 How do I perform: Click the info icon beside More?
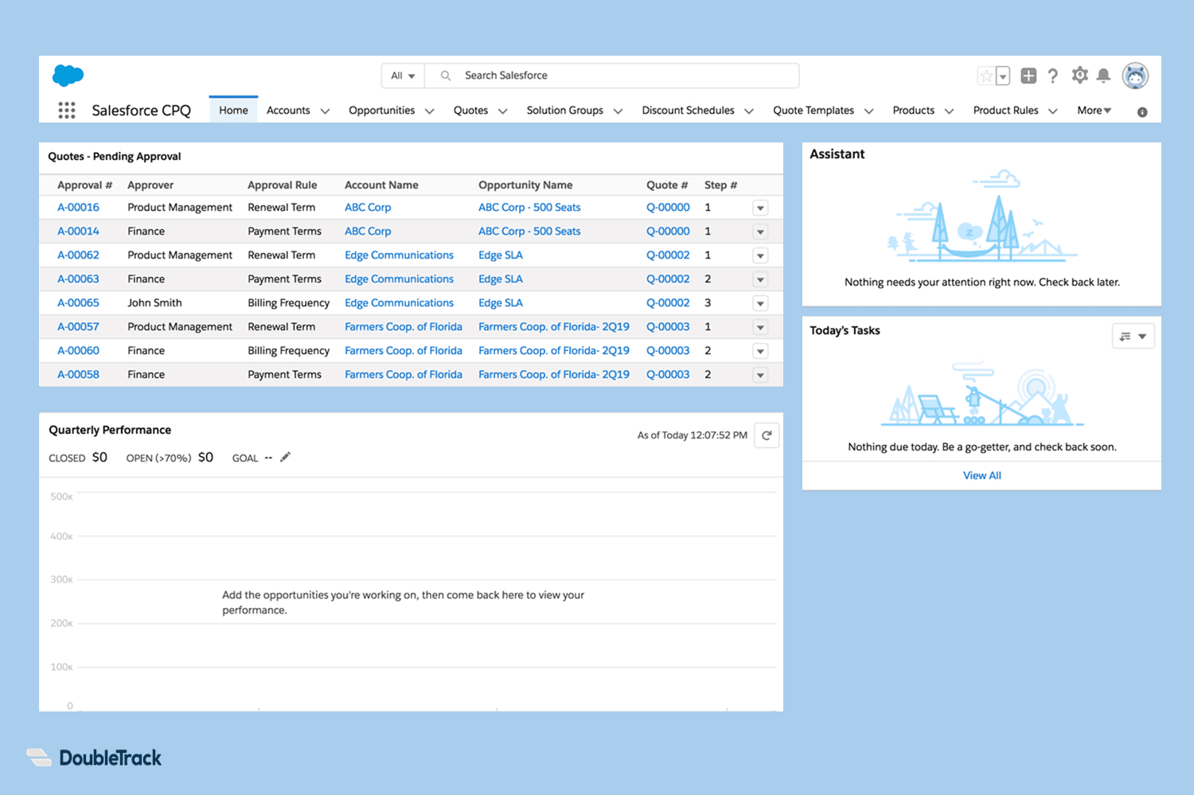[1142, 112]
